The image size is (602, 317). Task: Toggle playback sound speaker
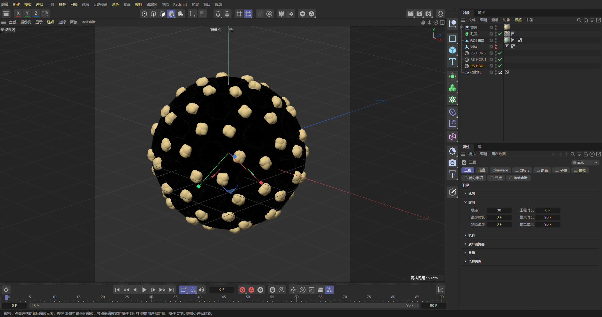201,290
